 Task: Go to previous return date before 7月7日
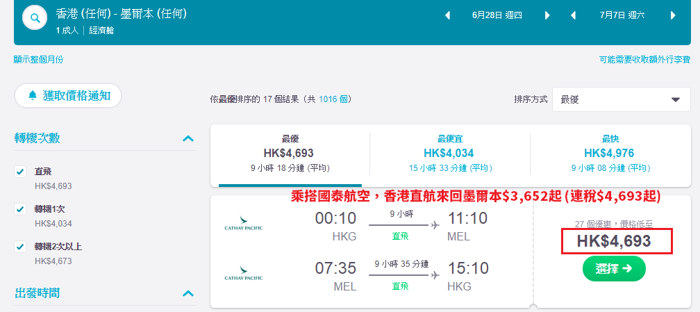[x=573, y=16]
